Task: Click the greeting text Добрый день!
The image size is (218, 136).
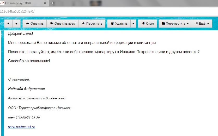Action: (x=20, y=33)
